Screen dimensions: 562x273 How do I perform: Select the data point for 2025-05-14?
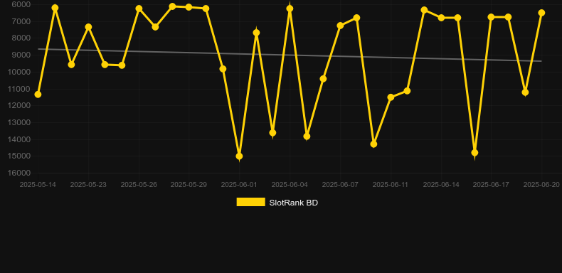(38, 95)
